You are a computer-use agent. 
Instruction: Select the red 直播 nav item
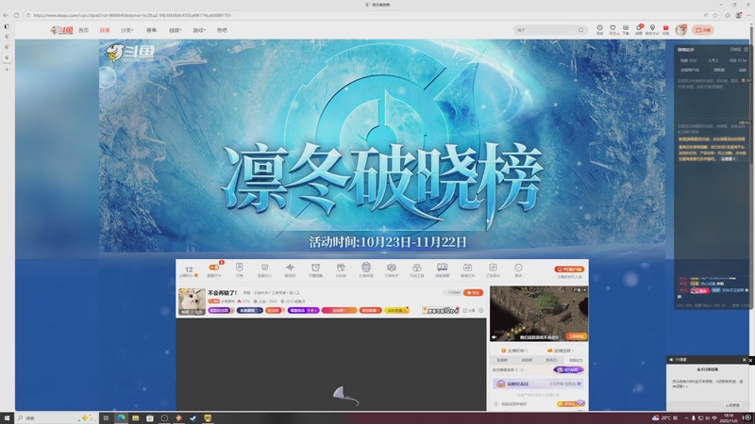105,30
